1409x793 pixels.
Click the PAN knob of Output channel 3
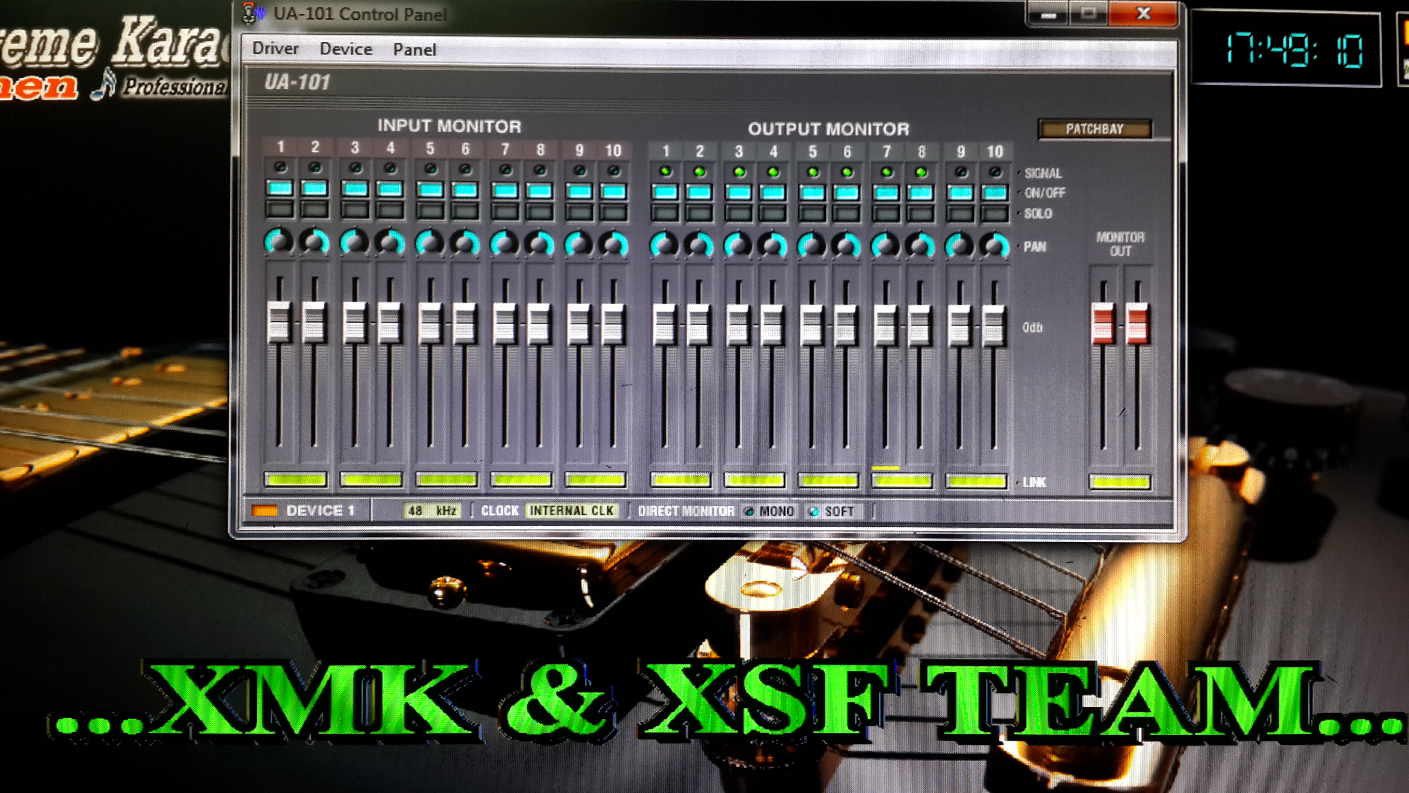pos(738,246)
